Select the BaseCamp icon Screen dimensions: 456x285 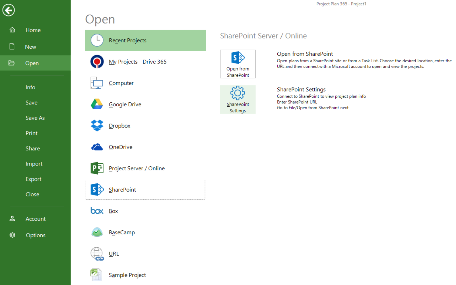coord(97,232)
